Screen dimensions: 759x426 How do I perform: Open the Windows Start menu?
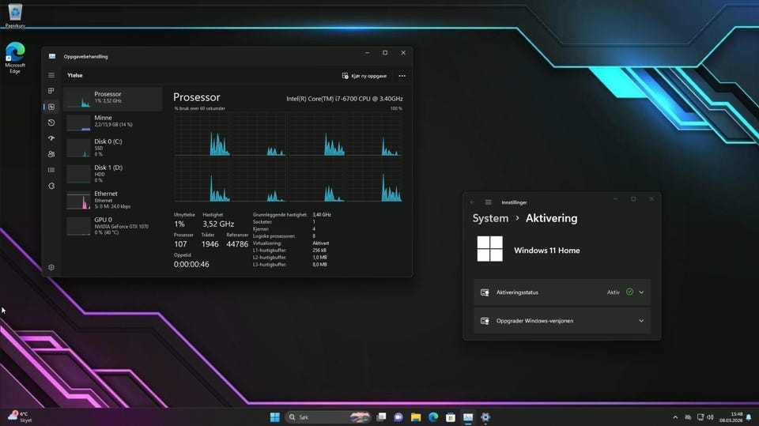(275, 417)
